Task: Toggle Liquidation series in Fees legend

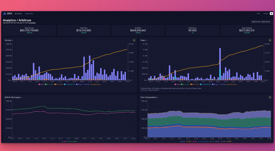Action: click(x=205, y=85)
